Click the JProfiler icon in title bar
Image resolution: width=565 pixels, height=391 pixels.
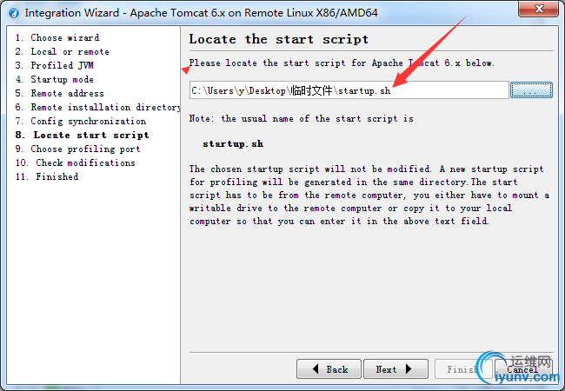pos(13,13)
